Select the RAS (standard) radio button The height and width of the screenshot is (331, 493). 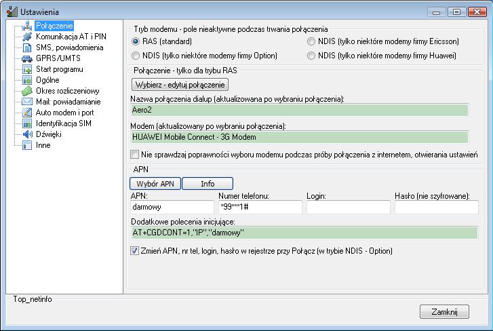coord(135,41)
